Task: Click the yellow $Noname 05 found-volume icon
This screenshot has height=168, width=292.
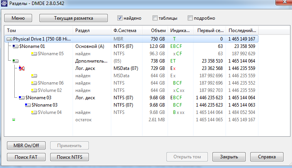Action: [x=34, y=54]
